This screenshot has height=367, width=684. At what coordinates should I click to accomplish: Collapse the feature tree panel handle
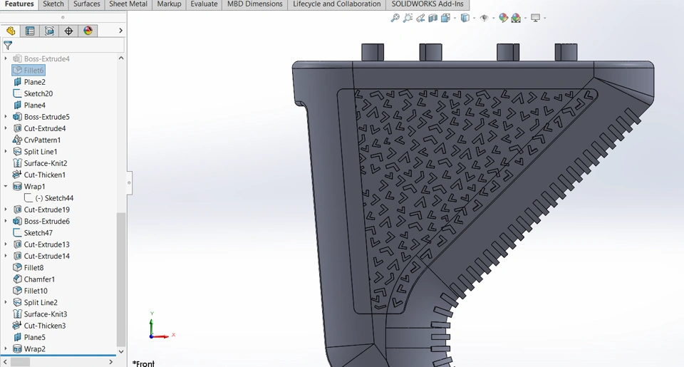(x=129, y=182)
